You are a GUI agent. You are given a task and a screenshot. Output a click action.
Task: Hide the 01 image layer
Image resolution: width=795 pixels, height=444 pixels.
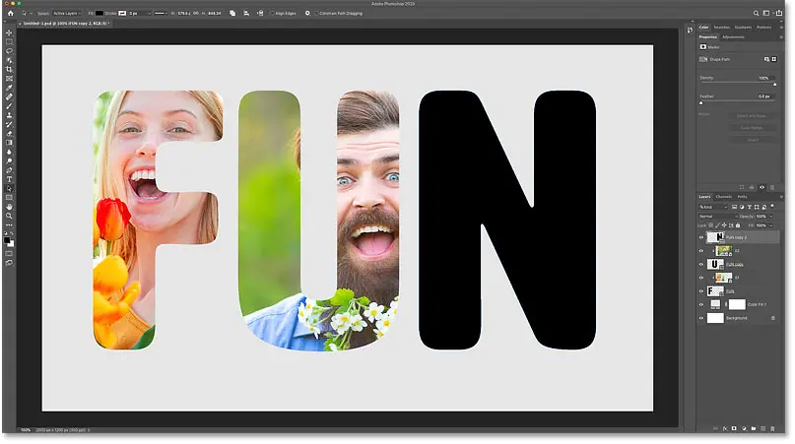[x=701, y=278]
